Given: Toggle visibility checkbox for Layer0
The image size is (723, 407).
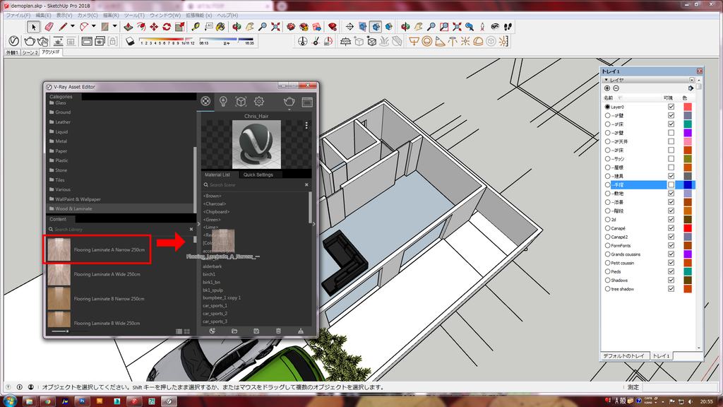Looking at the screenshot, I should tap(671, 107).
